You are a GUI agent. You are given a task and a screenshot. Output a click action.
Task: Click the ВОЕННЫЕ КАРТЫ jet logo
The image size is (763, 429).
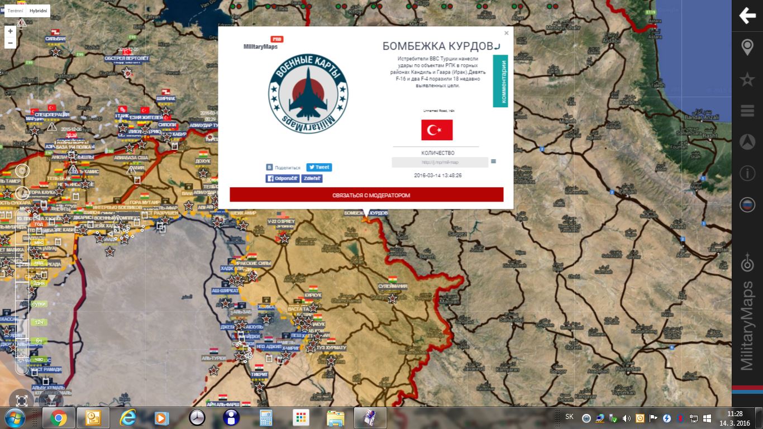point(308,93)
